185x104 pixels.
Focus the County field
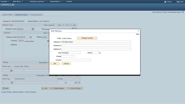pos(76,60)
